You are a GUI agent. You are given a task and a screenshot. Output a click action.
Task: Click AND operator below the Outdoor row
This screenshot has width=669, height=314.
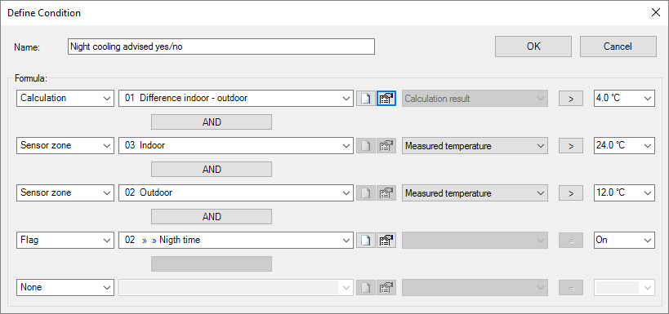tap(212, 216)
